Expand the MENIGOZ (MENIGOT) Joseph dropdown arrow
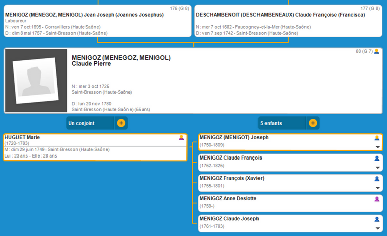 (377, 147)
